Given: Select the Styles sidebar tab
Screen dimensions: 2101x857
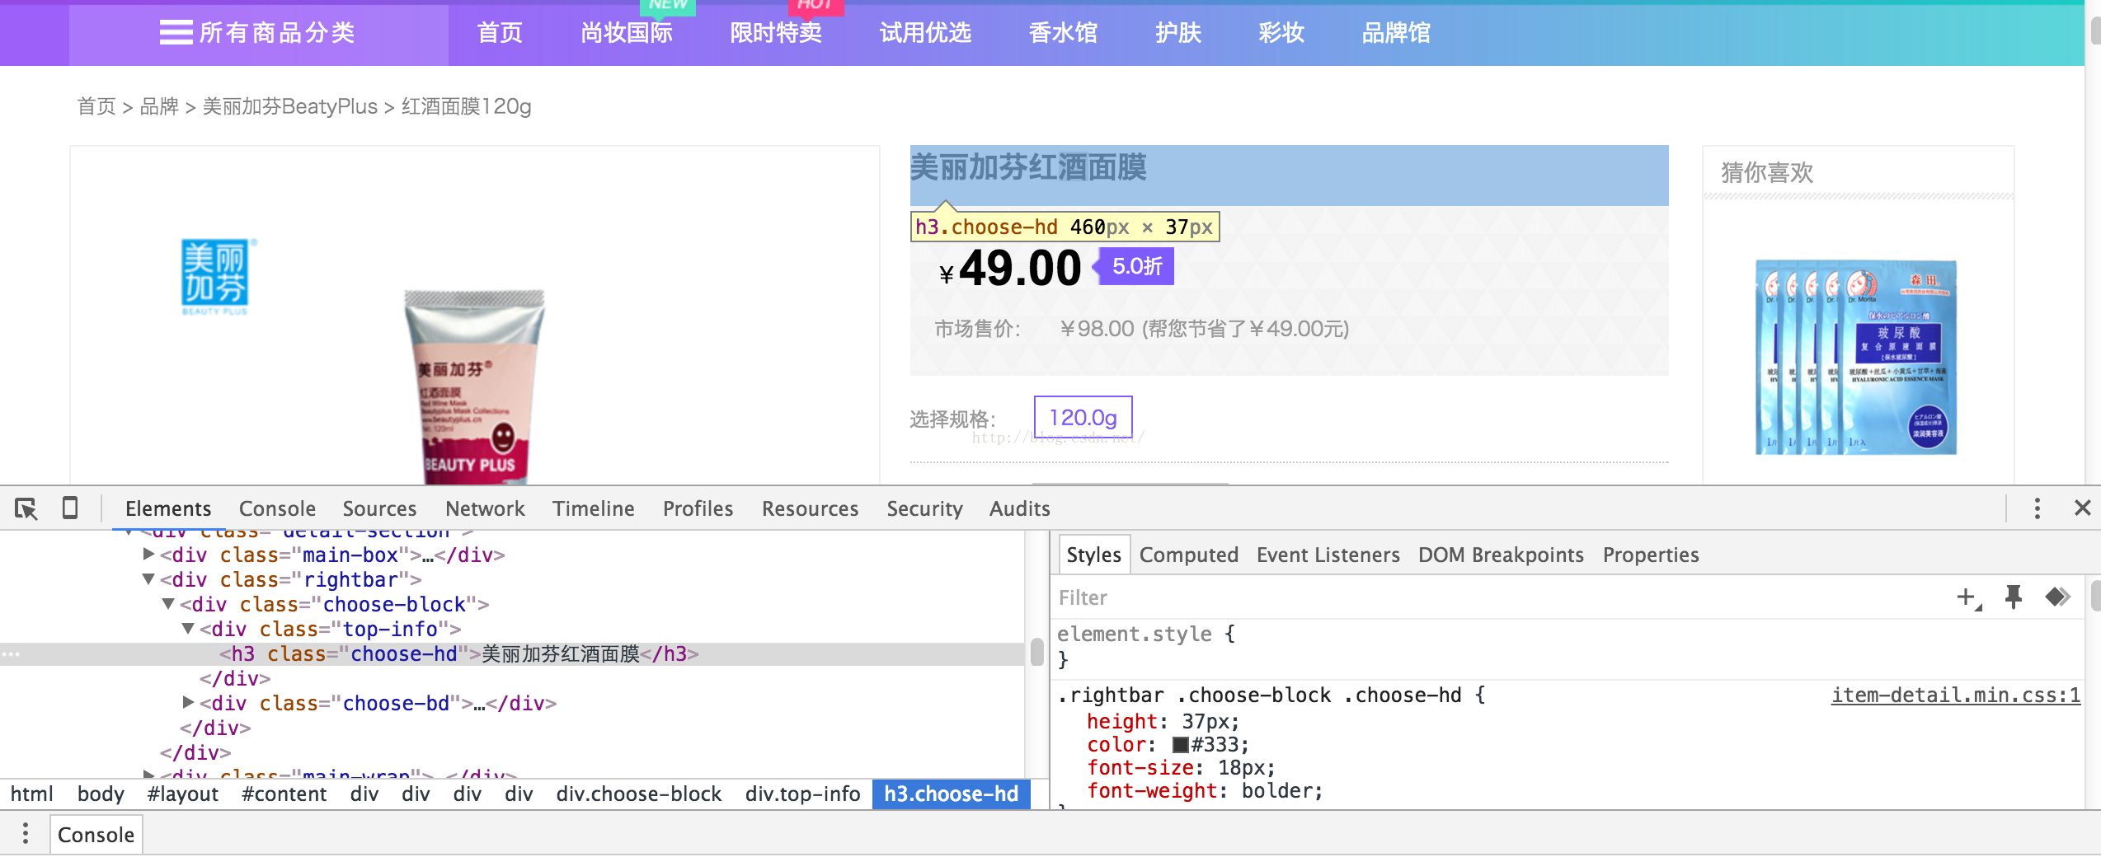Looking at the screenshot, I should 1093,555.
